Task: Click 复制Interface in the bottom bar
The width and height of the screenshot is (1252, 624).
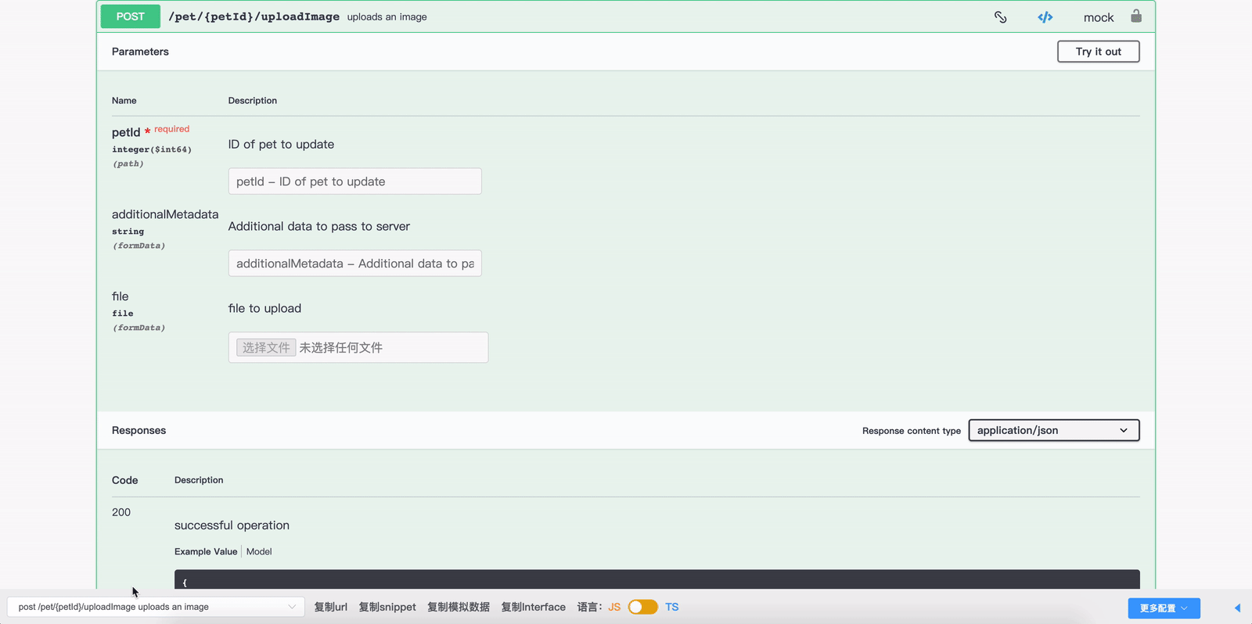Action: 533,607
